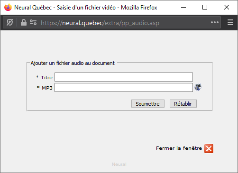Minimize the Firefox popup window
The width and height of the screenshot is (238, 173).
pos(183,7)
